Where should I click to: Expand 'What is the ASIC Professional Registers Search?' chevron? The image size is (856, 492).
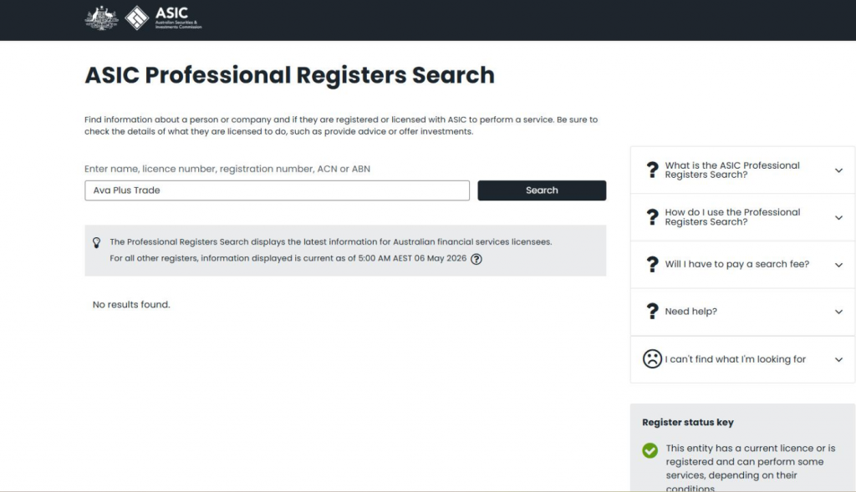tap(838, 170)
